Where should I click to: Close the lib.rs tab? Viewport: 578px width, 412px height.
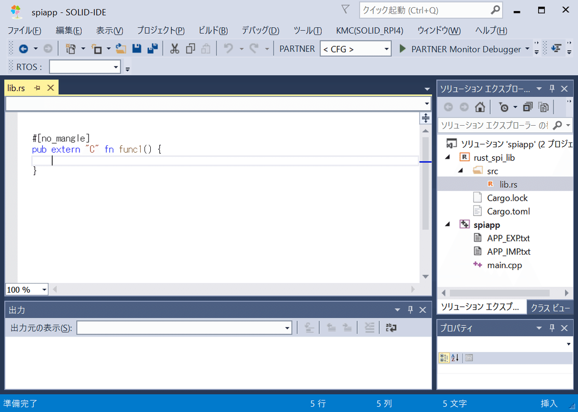[50, 88]
